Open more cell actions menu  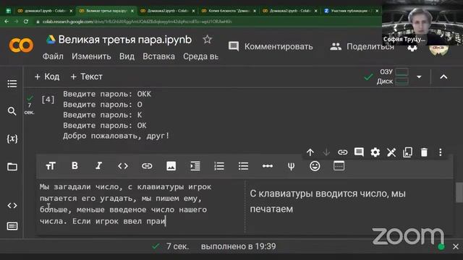point(441,152)
